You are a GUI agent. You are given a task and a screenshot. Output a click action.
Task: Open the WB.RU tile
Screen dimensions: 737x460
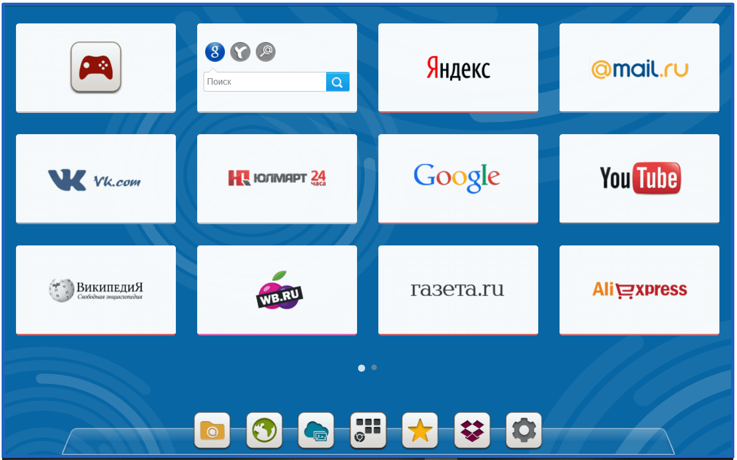pos(277,290)
